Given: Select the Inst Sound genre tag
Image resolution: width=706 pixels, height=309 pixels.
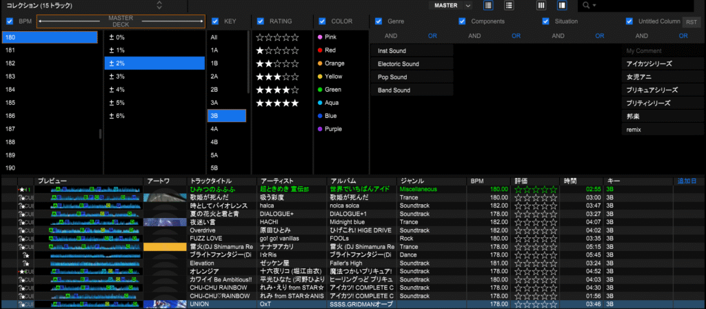Looking at the screenshot, I should coord(412,51).
